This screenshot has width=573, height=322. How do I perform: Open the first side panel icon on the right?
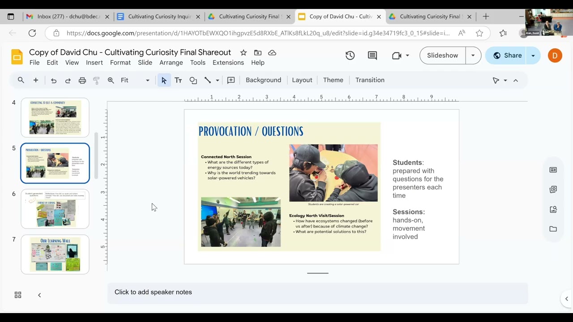pos(553,170)
